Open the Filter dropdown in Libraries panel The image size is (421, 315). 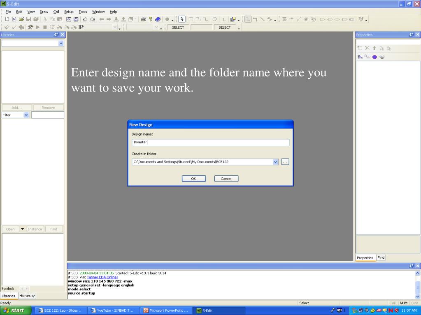[x=26, y=115]
